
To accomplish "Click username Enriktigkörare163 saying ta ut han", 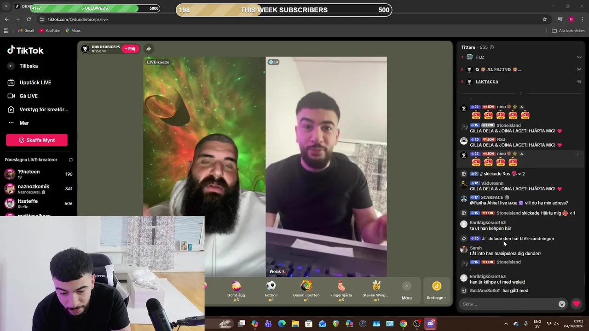I will click(x=488, y=223).
